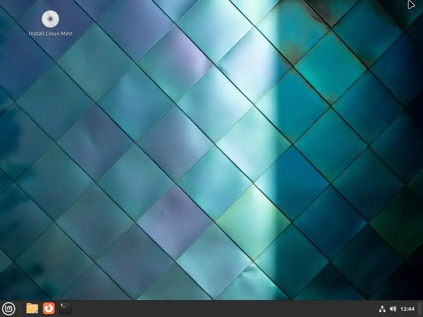This screenshot has height=317, width=423.
Task: Open the network connections tray icon
Action: (x=382, y=309)
